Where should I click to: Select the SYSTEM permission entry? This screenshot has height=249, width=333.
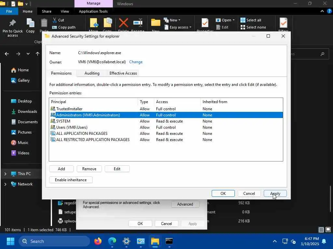pyautogui.click(x=166, y=121)
